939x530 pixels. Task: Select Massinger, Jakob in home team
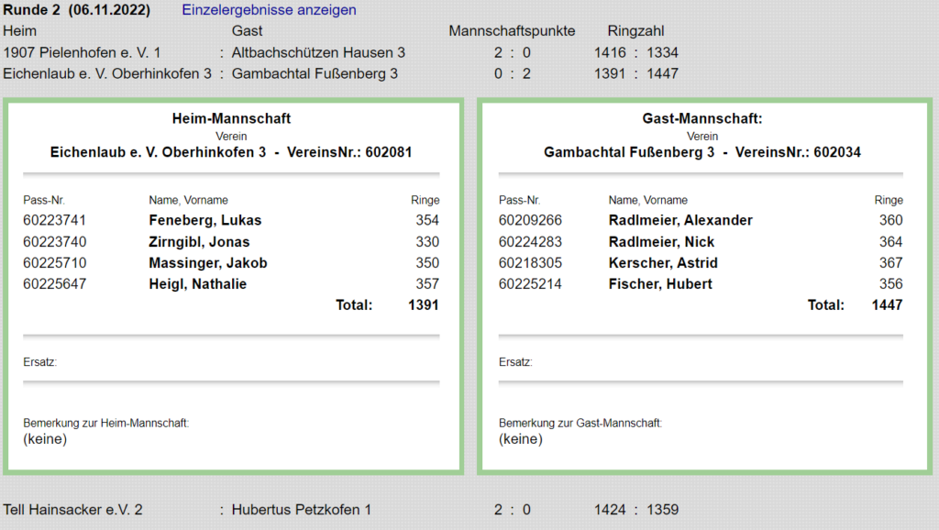pos(207,263)
